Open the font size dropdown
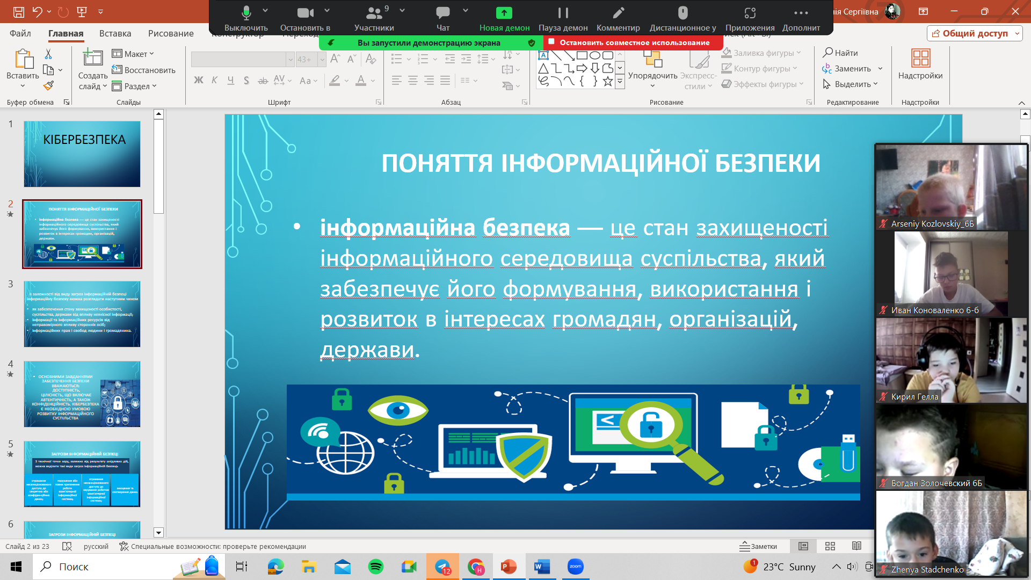 (322, 60)
